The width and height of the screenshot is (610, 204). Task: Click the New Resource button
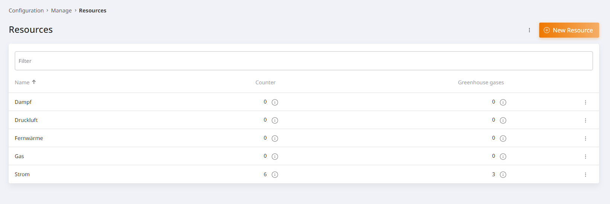point(569,30)
